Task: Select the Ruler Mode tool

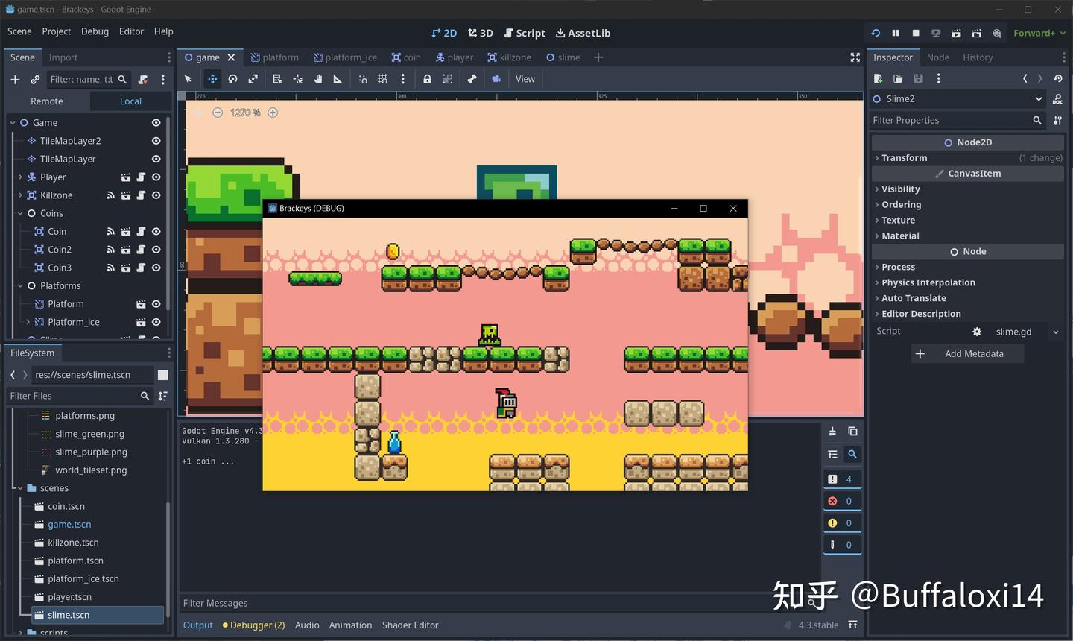Action: tap(338, 79)
